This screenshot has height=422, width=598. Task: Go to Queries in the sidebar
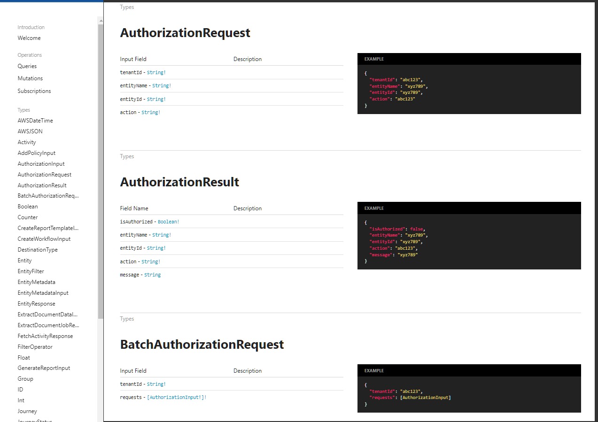point(27,66)
